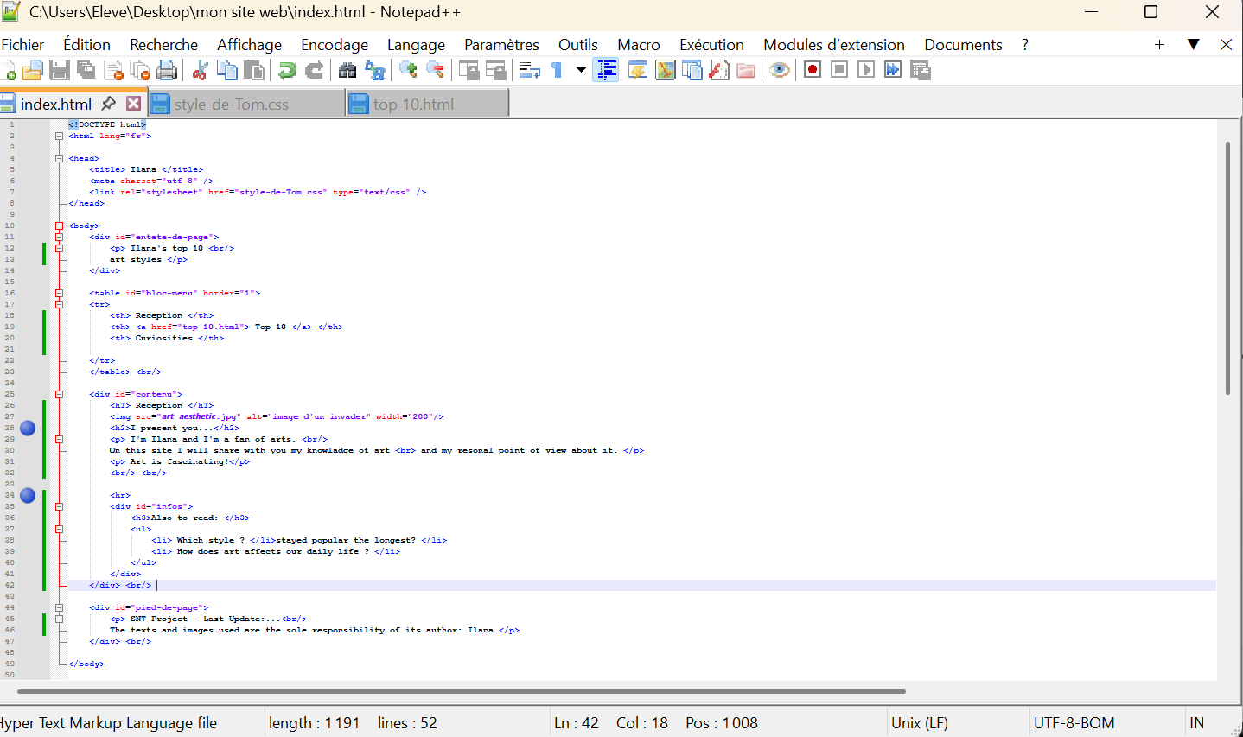The image size is (1243, 737).
Task: Click the Zoom in magnifier icon
Action: coord(409,70)
